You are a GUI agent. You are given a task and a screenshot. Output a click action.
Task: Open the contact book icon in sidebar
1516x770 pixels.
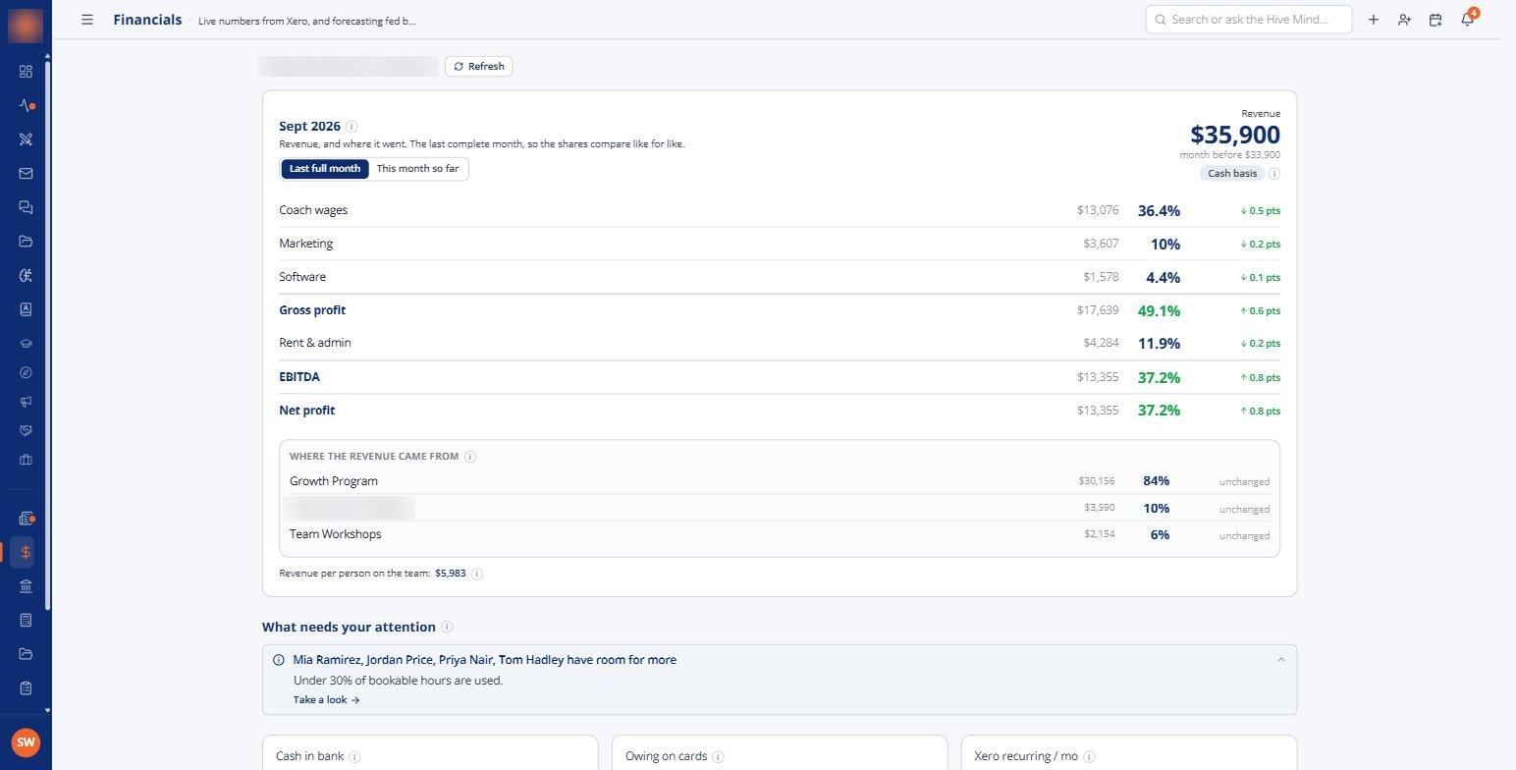tap(26, 309)
